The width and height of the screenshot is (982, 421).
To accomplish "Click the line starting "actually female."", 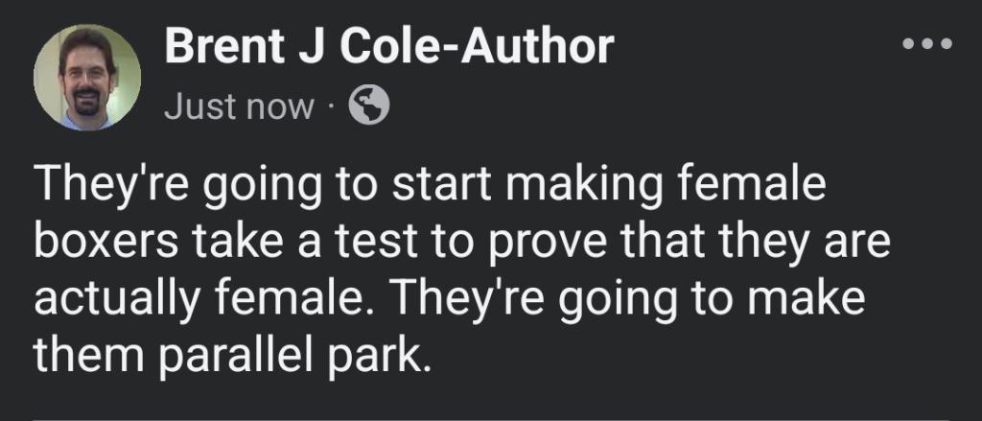I will 450,299.
